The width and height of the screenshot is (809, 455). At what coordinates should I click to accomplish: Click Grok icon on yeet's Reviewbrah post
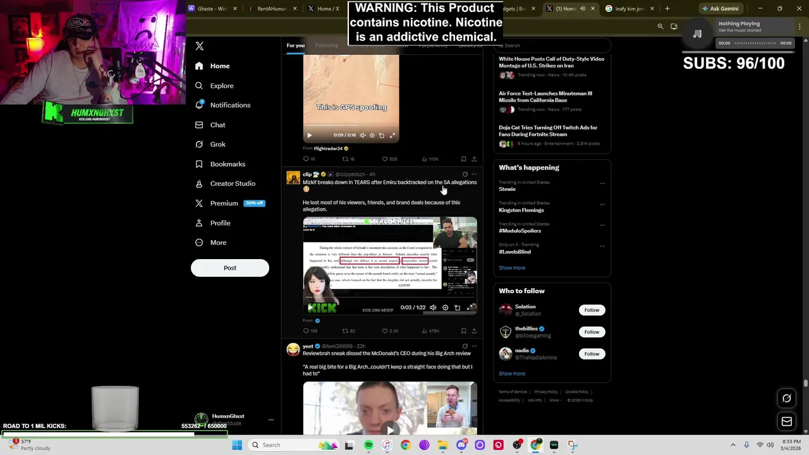[465, 346]
